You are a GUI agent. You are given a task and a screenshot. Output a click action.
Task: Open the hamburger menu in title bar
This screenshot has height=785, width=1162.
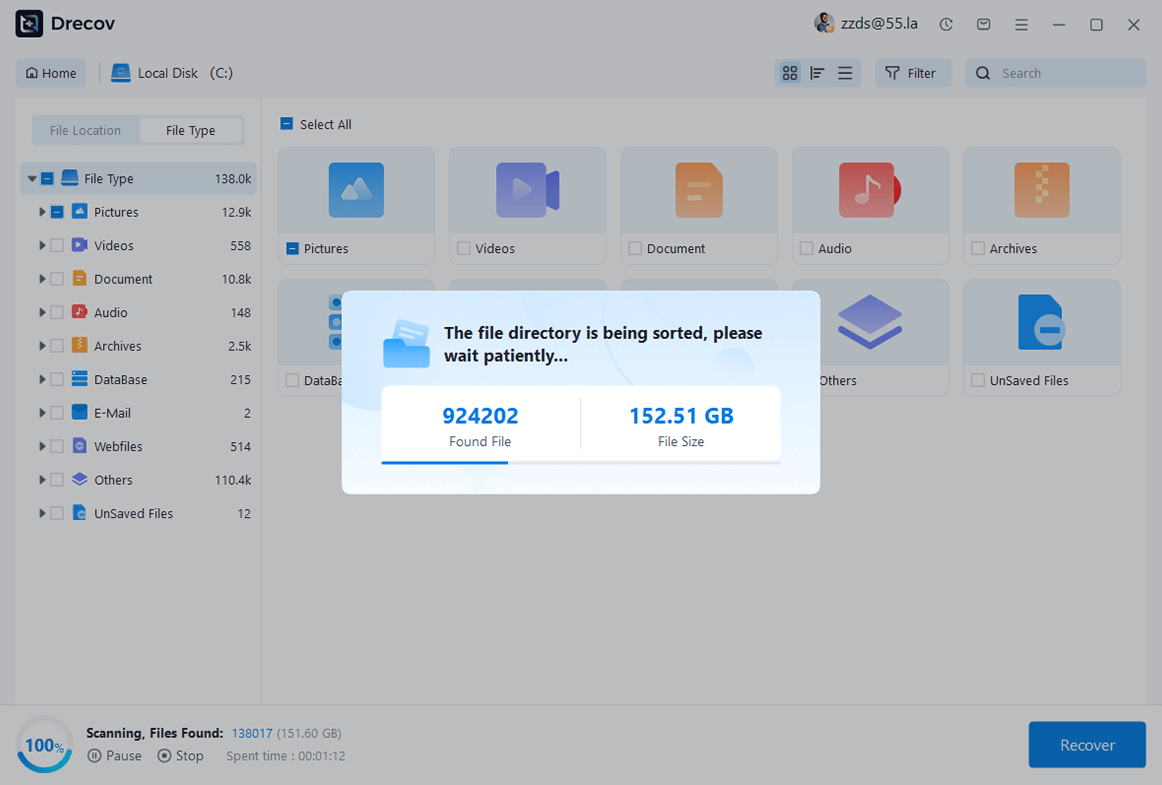coord(1021,25)
